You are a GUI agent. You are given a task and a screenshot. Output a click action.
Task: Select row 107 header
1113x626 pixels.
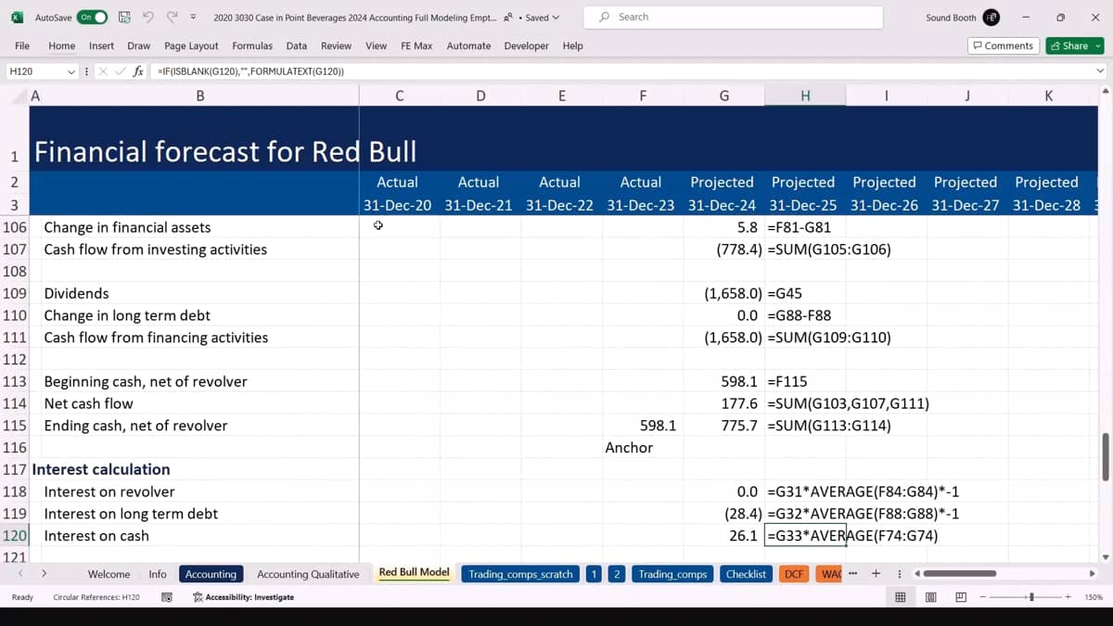15,249
